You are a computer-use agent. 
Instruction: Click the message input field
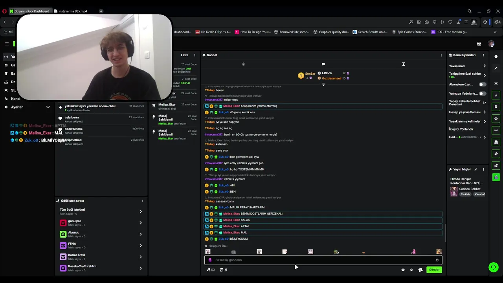[x=323, y=260]
